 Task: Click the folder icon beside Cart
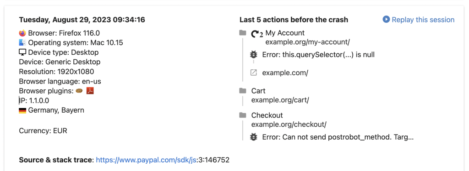[x=243, y=91]
